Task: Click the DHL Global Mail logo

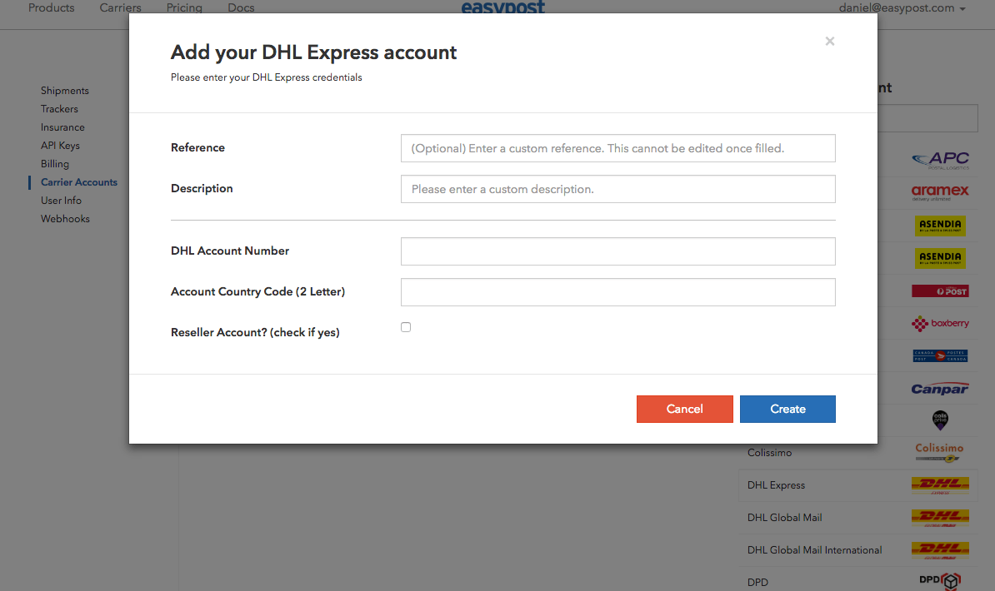Action: point(941,518)
